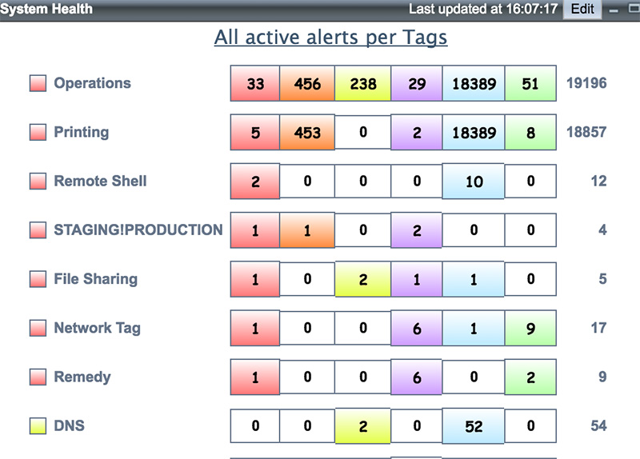This screenshot has height=459, width=640.
Task: Click the yellow status square beside DNS
Action: pyautogui.click(x=38, y=426)
